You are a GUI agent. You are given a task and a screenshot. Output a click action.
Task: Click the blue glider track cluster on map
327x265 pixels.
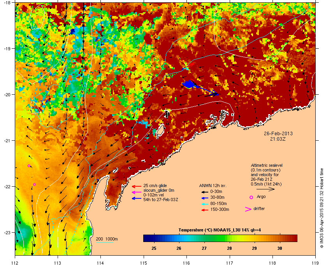(x=189, y=84)
